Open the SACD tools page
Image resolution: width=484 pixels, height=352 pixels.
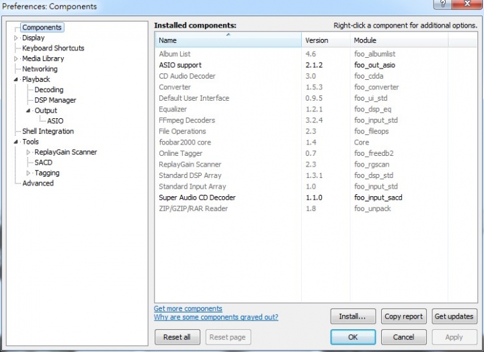pyautogui.click(x=43, y=163)
